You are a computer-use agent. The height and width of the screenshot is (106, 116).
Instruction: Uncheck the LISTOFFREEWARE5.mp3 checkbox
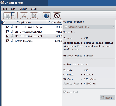tap(8, 32)
